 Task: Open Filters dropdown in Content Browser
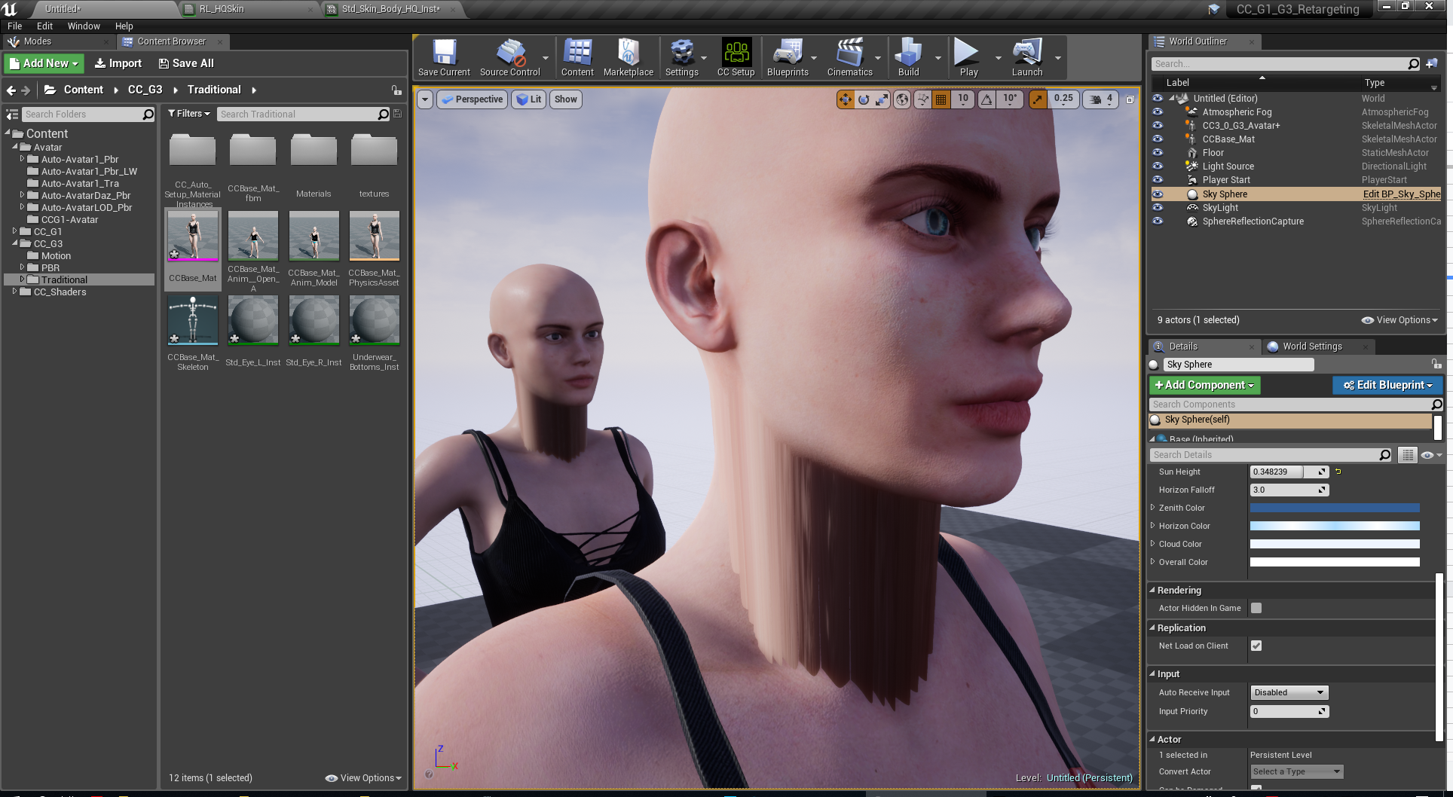point(188,114)
